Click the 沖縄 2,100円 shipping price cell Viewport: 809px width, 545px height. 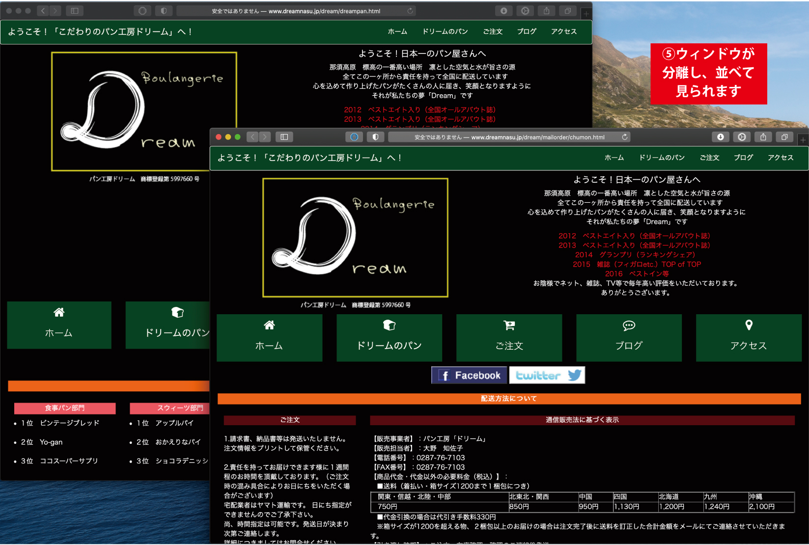tap(771, 507)
